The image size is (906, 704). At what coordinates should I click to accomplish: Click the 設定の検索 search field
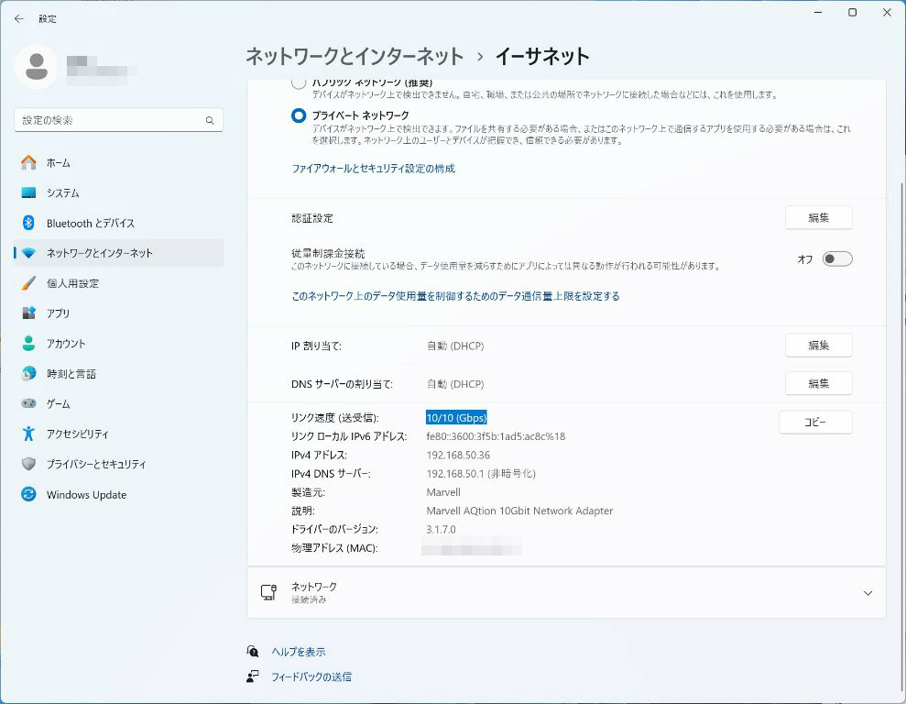pyautogui.click(x=110, y=120)
